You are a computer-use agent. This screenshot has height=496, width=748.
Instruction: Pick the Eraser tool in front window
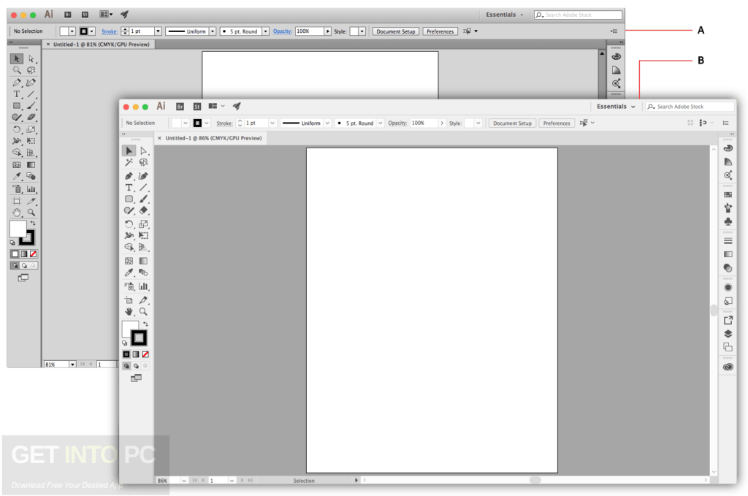tap(143, 210)
